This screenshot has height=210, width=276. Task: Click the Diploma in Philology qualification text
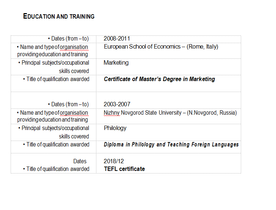point(171,145)
